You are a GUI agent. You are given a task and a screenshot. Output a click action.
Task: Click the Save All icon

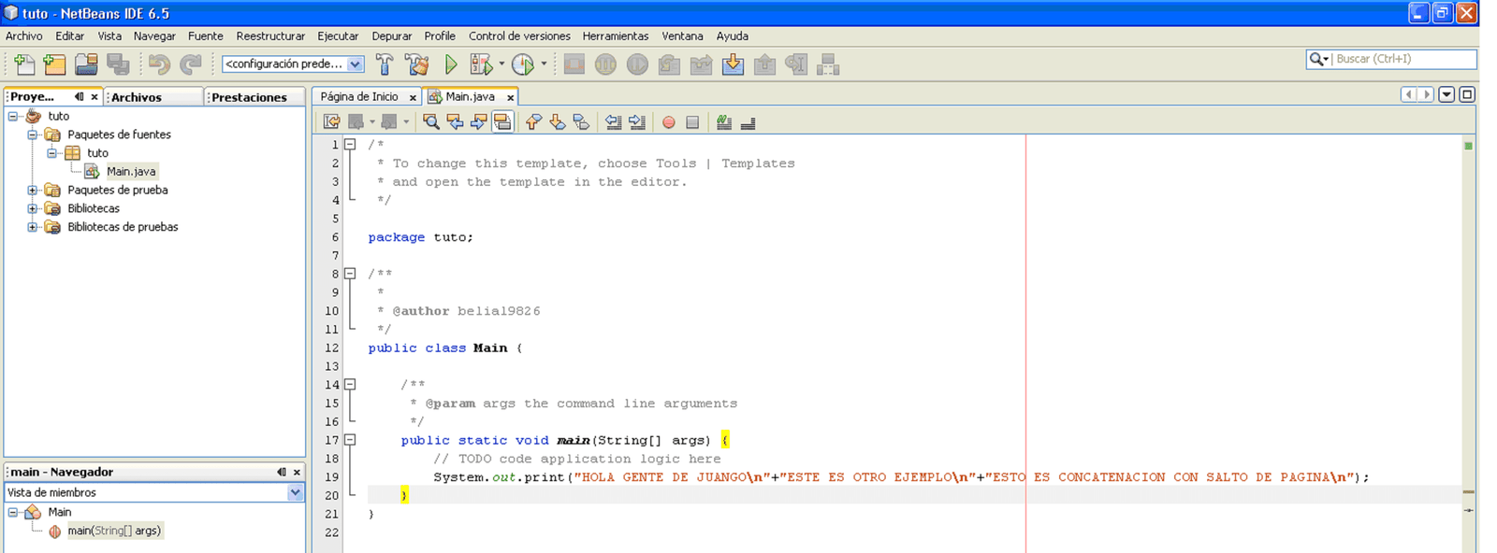coord(118,64)
